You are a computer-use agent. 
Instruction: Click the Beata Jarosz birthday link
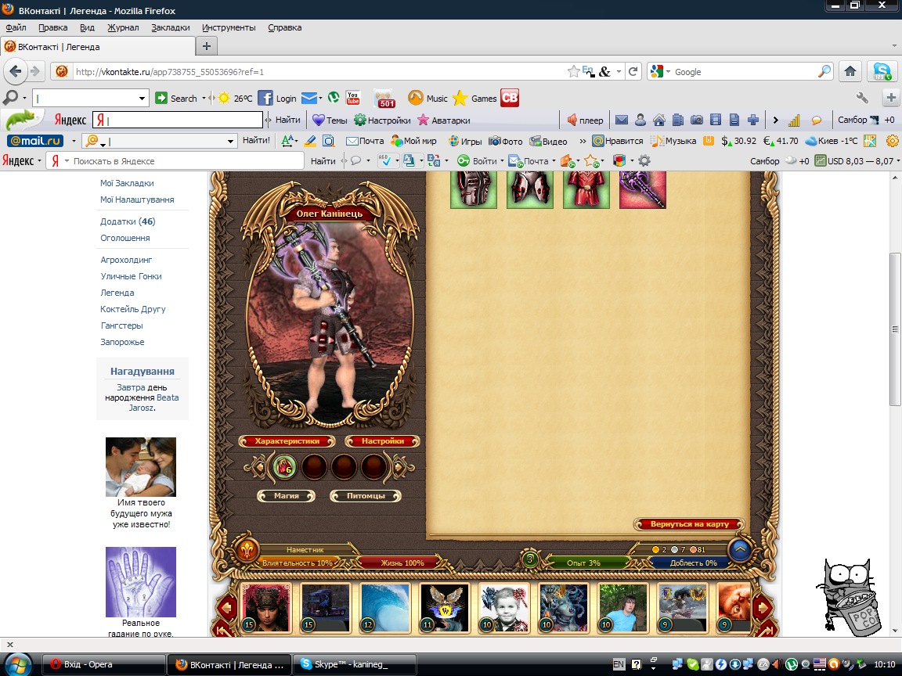click(154, 402)
